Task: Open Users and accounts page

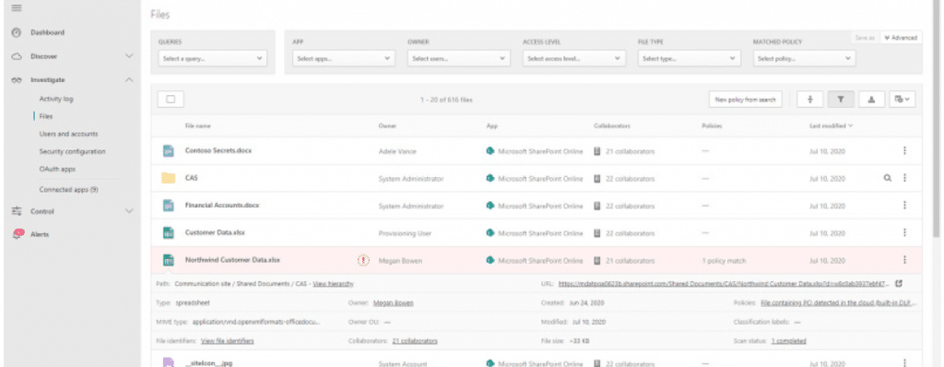Action: tap(68, 134)
